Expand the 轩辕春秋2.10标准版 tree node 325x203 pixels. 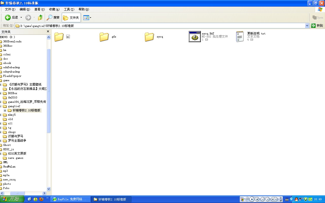click(x=5, y=110)
